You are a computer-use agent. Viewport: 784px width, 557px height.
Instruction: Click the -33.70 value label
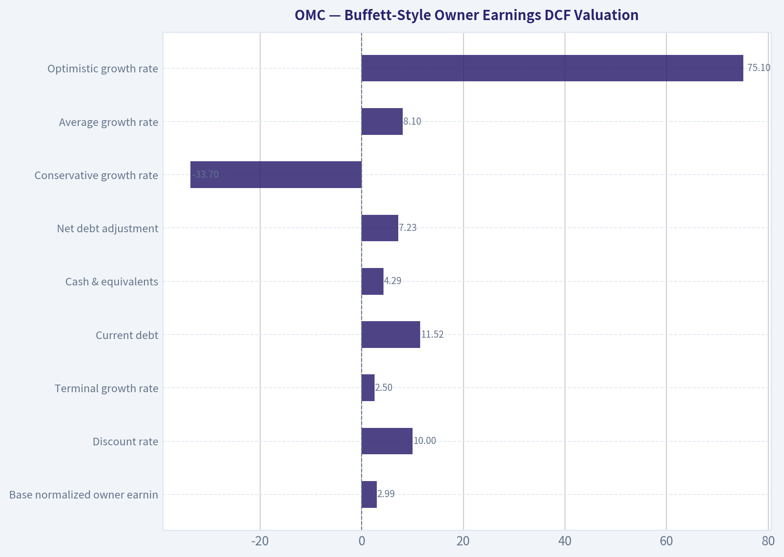(x=206, y=174)
